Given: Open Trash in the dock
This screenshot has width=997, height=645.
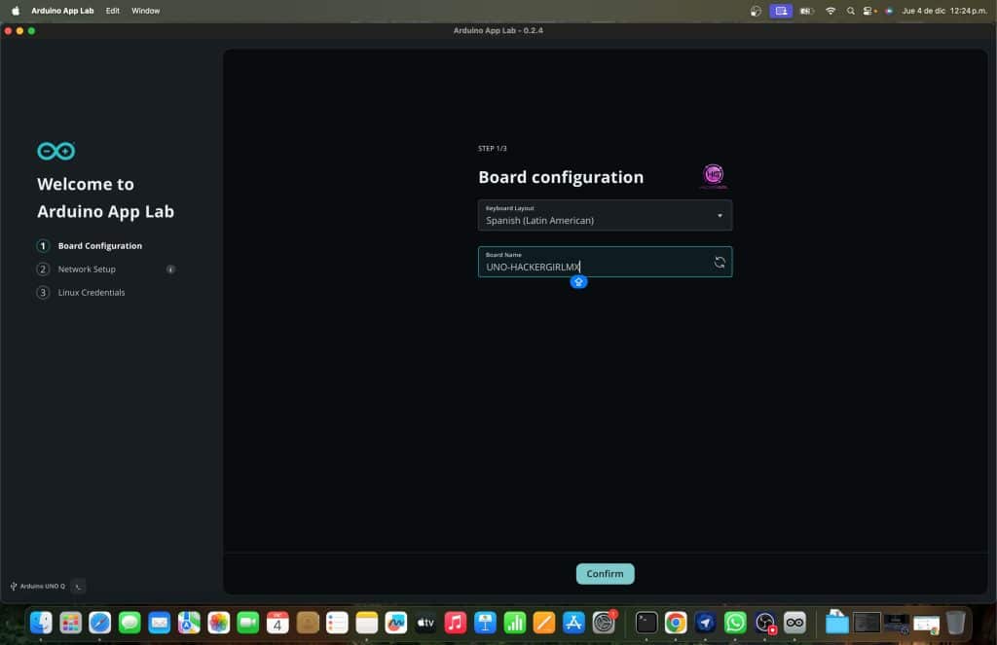Looking at the screenshot, I should 955,623.
